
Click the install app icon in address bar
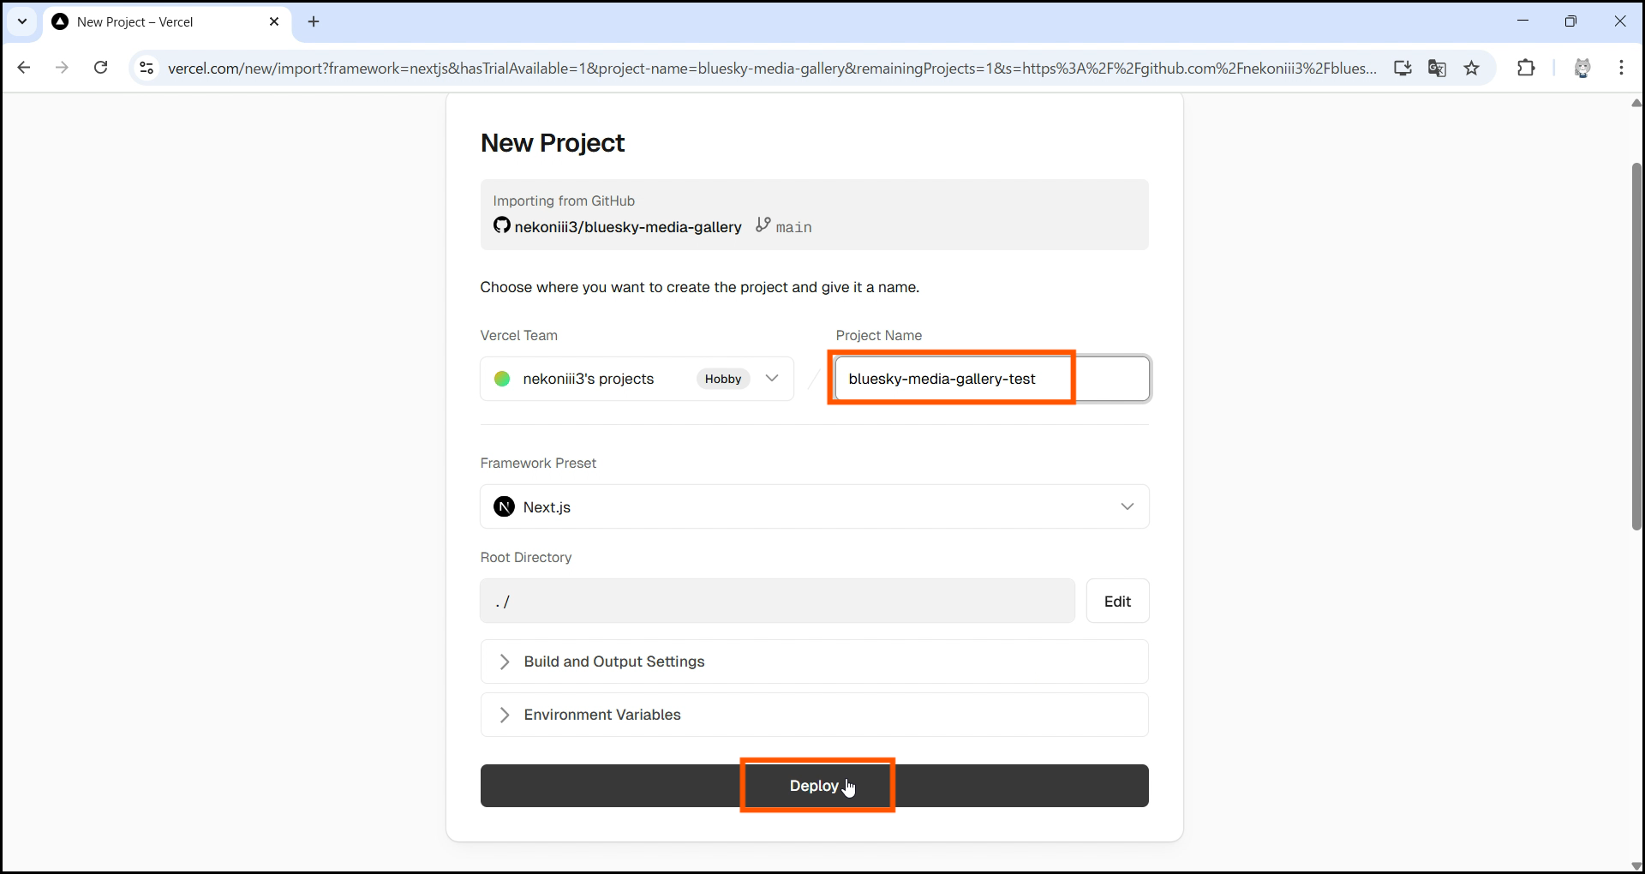tap(1403, 68)
